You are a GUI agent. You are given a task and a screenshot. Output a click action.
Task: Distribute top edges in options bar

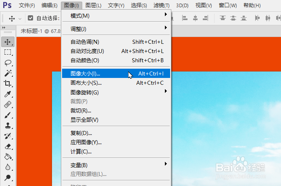pos(223,18)
